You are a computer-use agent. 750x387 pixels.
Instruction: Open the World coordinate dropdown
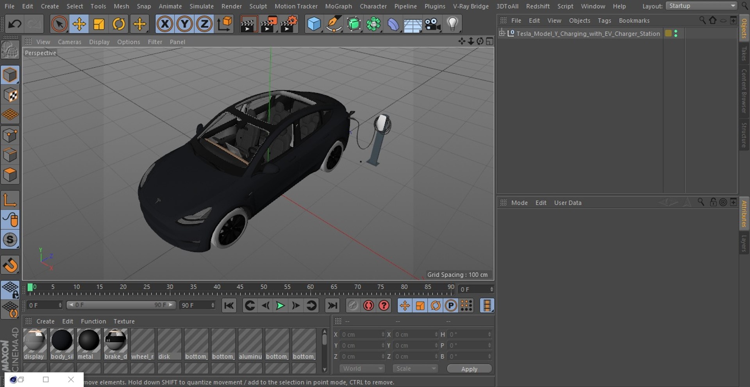(362, 369)
